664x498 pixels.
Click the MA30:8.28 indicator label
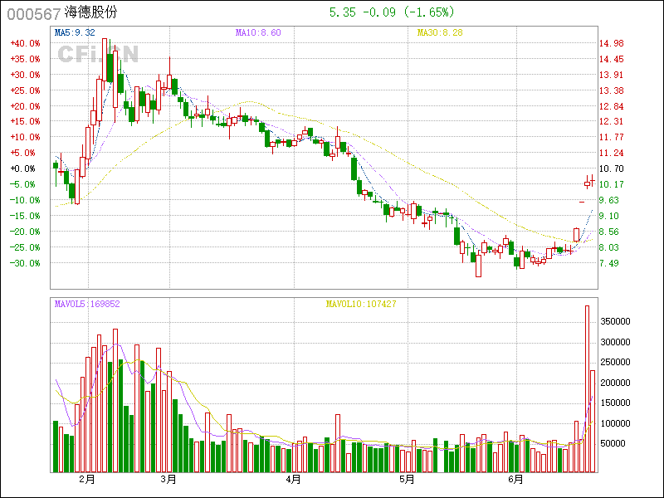pyautogui.click(x=440, y=32)
